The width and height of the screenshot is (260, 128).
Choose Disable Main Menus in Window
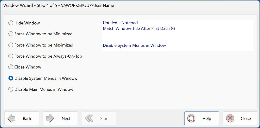pos(11,89)
